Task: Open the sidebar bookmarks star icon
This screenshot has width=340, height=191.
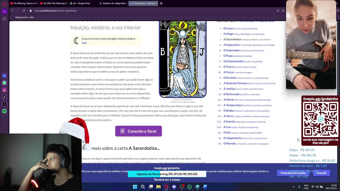Action: (4, 19)
